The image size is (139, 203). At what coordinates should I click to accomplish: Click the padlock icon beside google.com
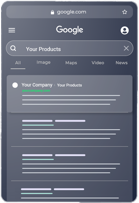(x=52, y=12)
